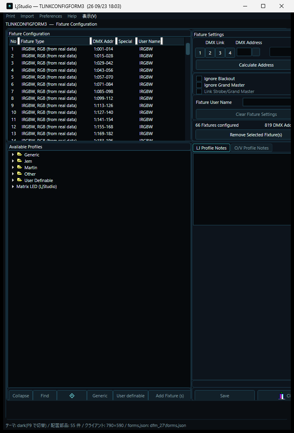Click the Martin folder icon
The height and width of the screenshot is (433, 294).
pos(20,167)
